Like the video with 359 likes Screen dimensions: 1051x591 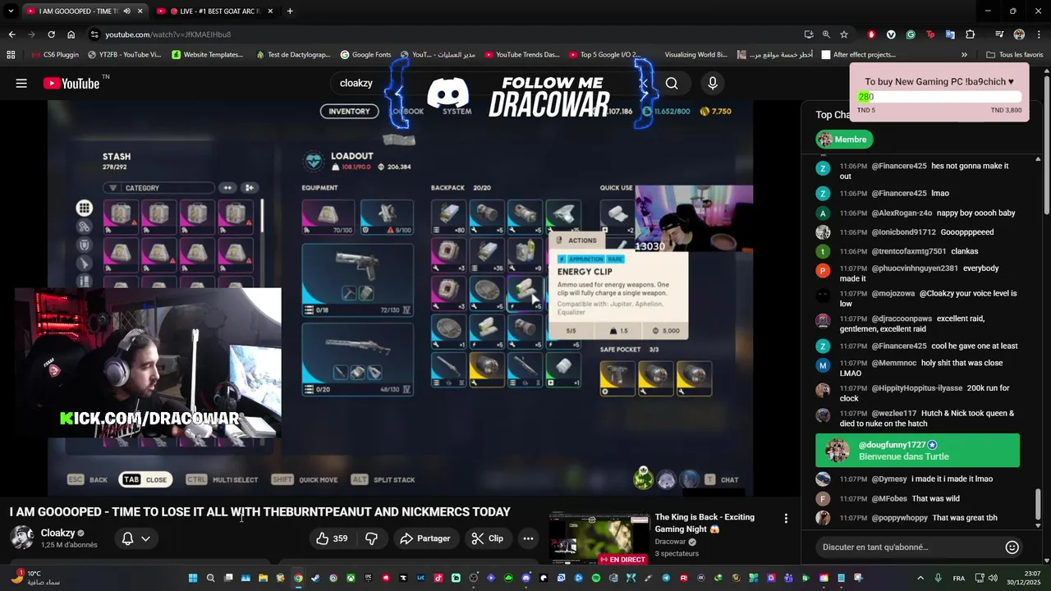coord(332,538)
